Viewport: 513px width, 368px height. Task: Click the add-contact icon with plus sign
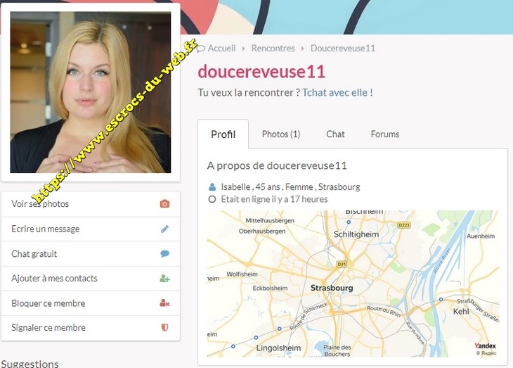[164, 279]
